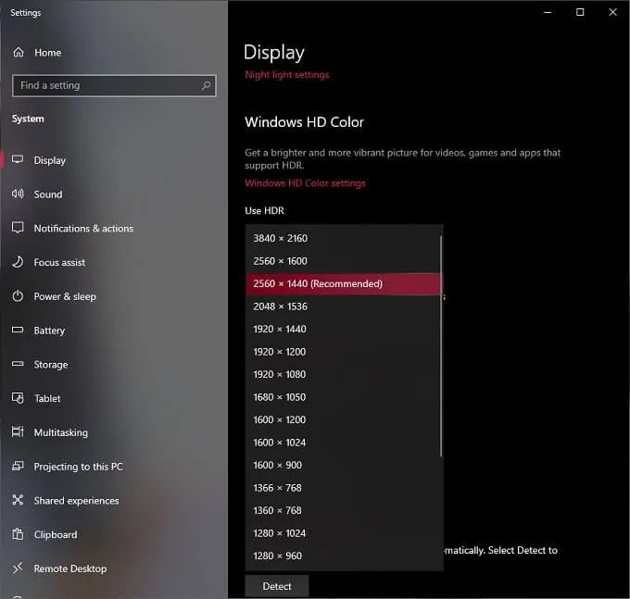Click the Clipboard icon

(18, 534)
